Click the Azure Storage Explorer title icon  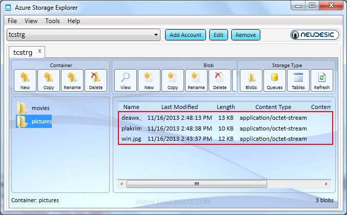(8, 8)
